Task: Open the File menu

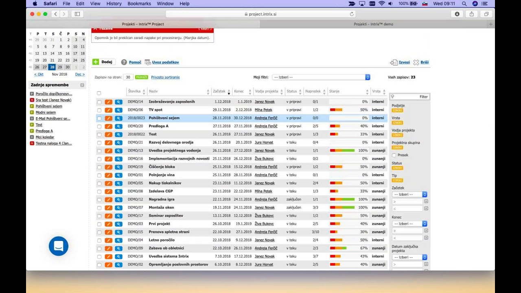Action: [x=66, y=4]
